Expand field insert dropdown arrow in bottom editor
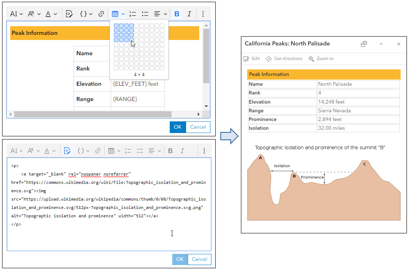This screenshot has width=409, height=270. pos(88,151)
